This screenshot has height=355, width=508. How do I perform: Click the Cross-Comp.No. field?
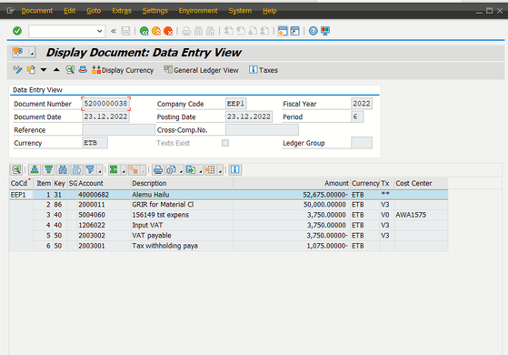click(x=262, y=130)
